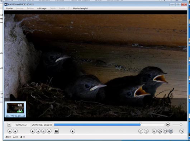Image resolution: width=190 pixels, height=141 pixels.
Task: Open the Outils menu
Action: (53, 9)
